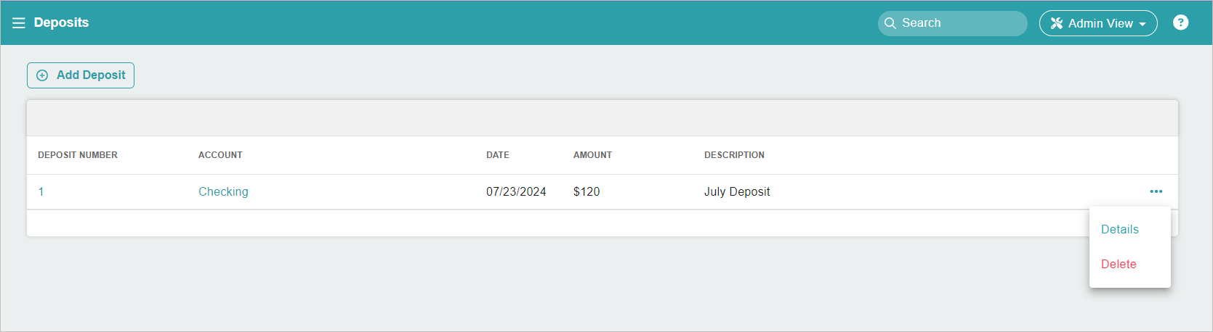Click the Date column header
The image size is (1213, 332).
click(x=498, y=155)
